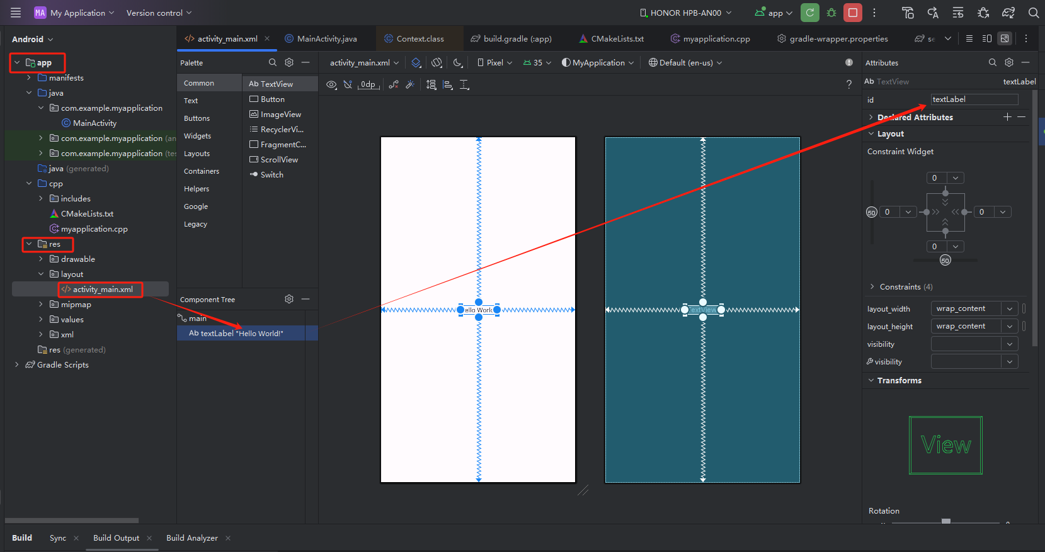
Task: Expand the Constraints (4) section
Action: coord(872,286)
